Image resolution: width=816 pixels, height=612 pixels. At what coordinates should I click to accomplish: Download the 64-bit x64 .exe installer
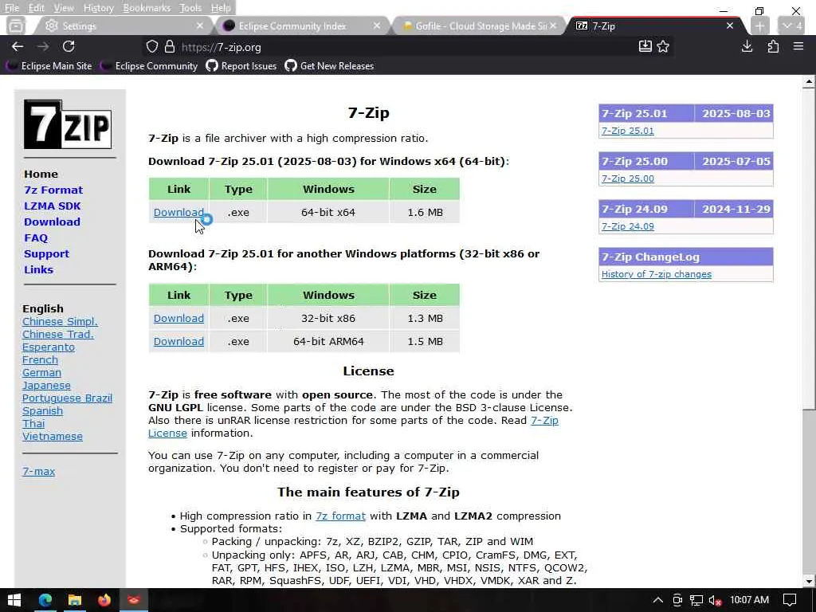[178, 212]
